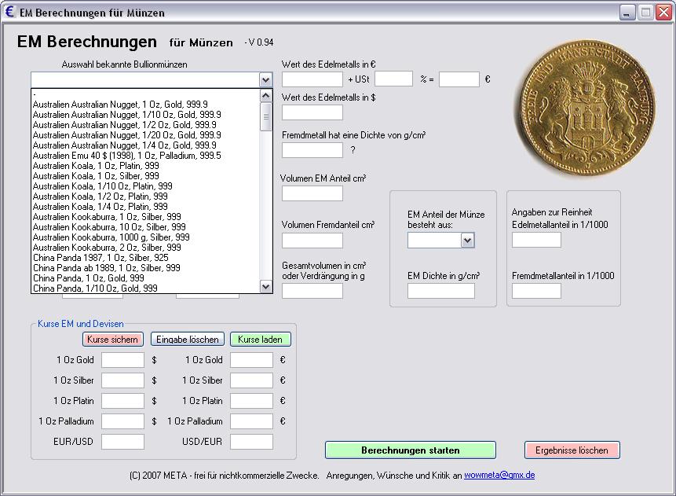Start calculations with Berechnungen starten
676x496 pixels.
click(x=410, y=450)
